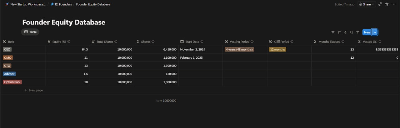Open the lightning bolt automations icon
Screen dimensions: 400x128
345,32
